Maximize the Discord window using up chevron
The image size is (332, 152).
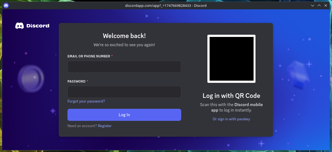319,5
